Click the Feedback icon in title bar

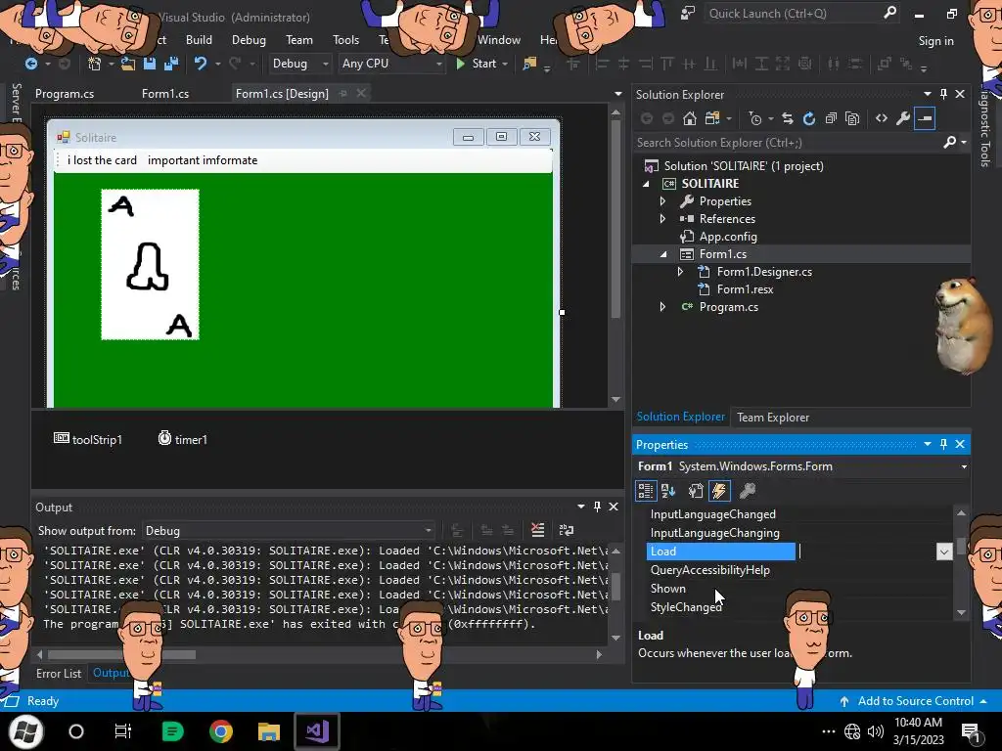(x=688, y=13)
